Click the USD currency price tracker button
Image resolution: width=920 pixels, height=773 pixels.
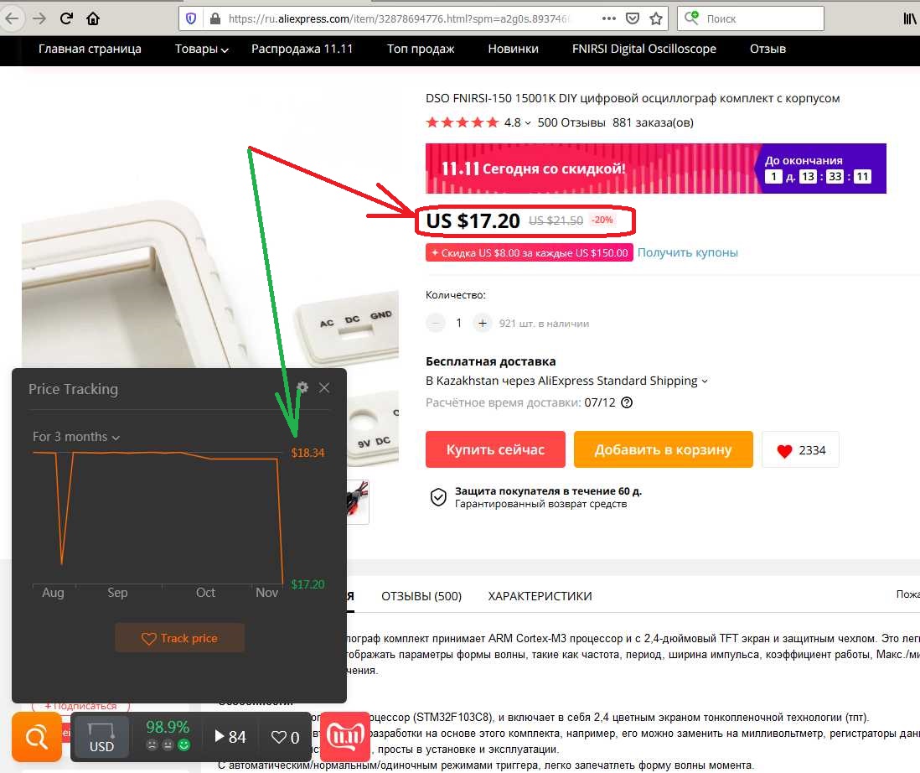click(x=101, y=737)
